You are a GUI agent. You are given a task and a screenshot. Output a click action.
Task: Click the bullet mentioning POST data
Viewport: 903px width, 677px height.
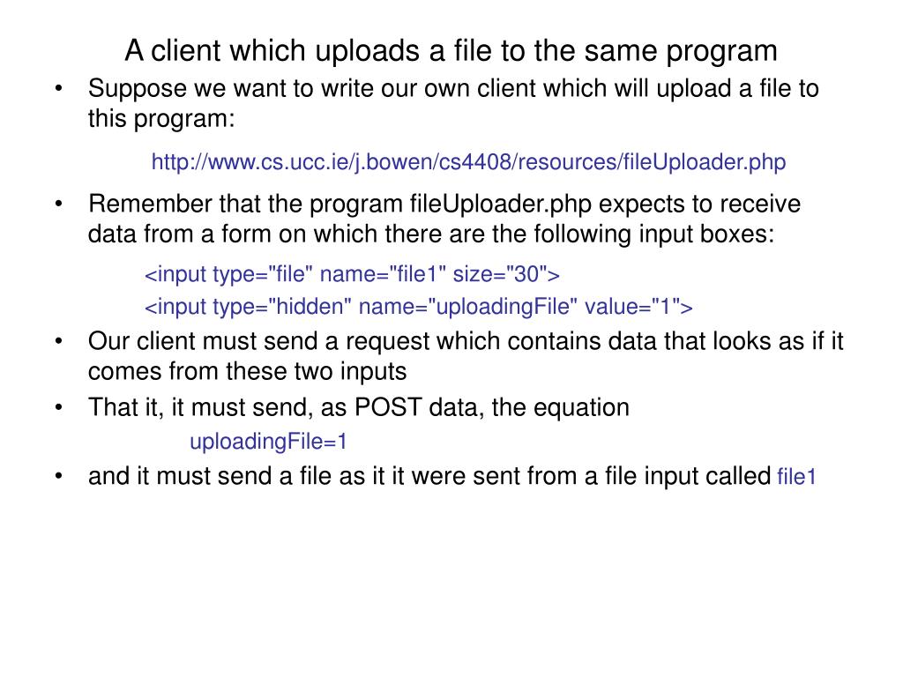click(x=358, y=407)
